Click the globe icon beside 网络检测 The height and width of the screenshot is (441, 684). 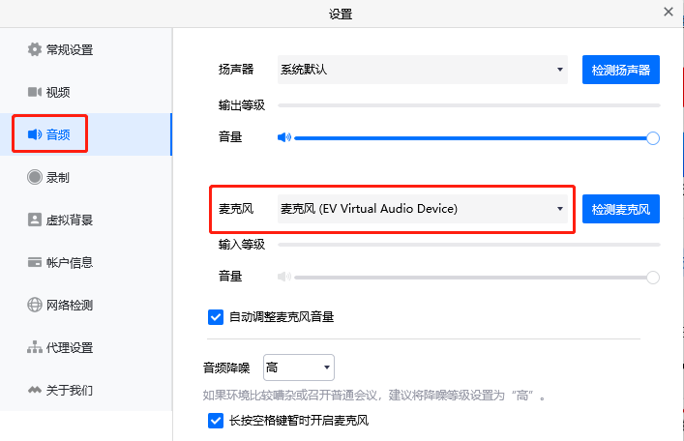point(35,305)
